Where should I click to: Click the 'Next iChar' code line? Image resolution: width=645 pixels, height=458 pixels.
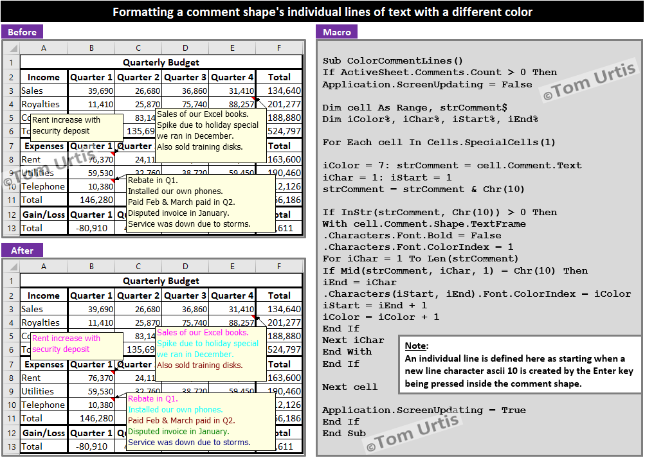pos(353,340)
